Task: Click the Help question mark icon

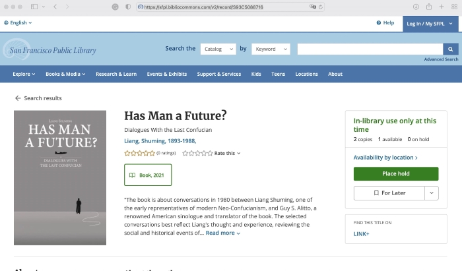Action: pyautogui.click(x=379, y=23)
